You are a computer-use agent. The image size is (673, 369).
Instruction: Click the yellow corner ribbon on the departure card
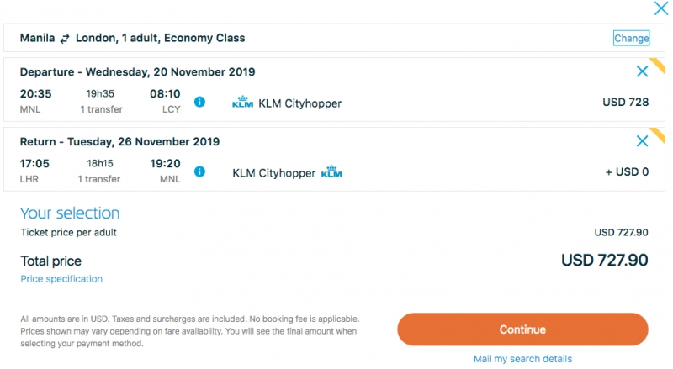(658, 66)
